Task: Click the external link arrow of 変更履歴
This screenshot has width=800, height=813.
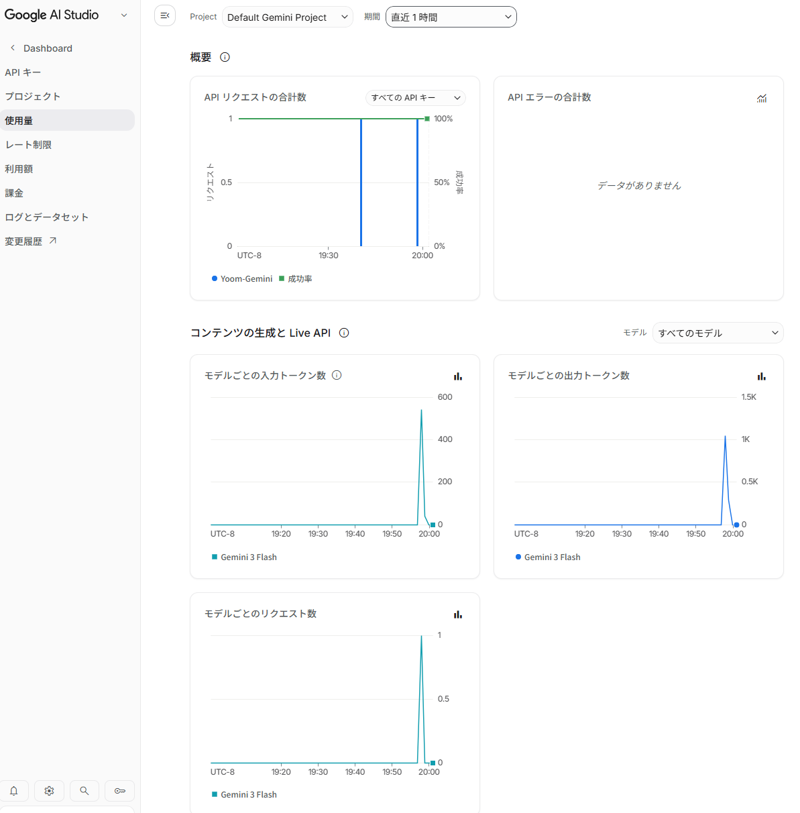Action: coord(53,241)
